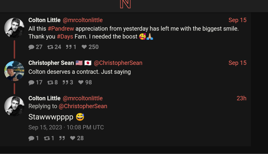Click the heart icon showing 28 likes

coord(72,138)
